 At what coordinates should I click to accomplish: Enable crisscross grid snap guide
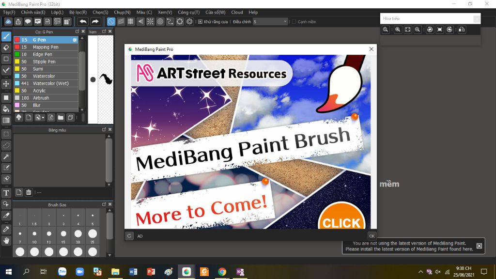[131, 21]
